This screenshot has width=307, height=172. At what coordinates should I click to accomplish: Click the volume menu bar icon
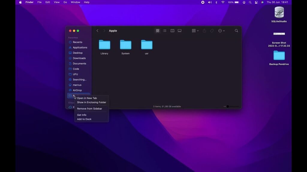click(210, 2)
